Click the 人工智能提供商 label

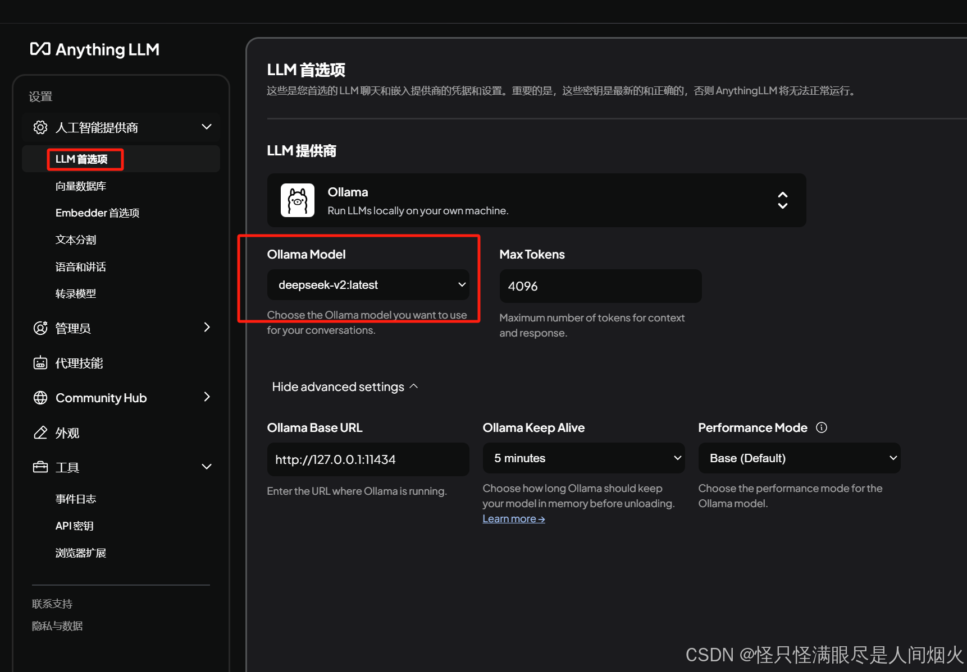pyautogui.click(x=97, y=128)
